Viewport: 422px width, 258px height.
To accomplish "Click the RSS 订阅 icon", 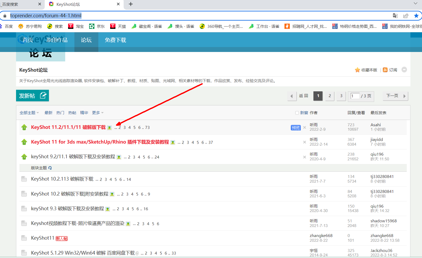I will pos(385,70).
